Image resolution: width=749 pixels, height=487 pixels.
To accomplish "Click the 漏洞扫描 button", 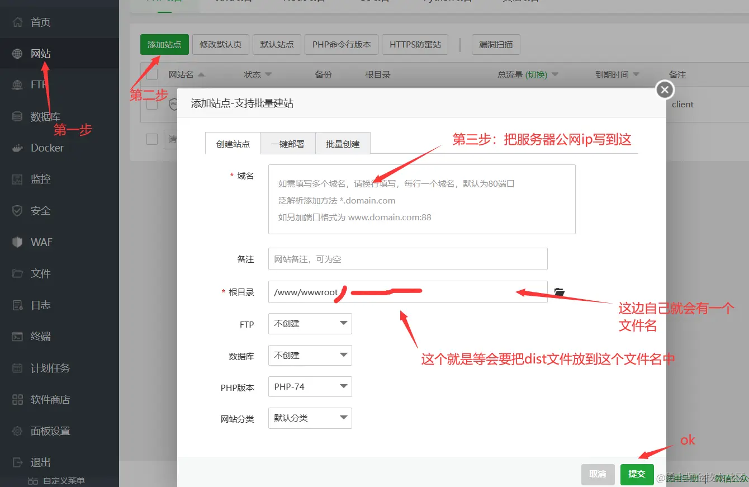I will point(496,44).
